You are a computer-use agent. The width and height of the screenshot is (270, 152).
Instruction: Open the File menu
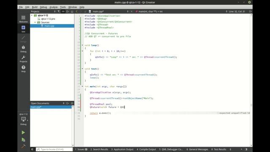(x=21, y=7)
